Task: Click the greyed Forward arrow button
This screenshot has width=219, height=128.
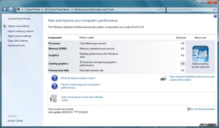Action: click(11, 10)
